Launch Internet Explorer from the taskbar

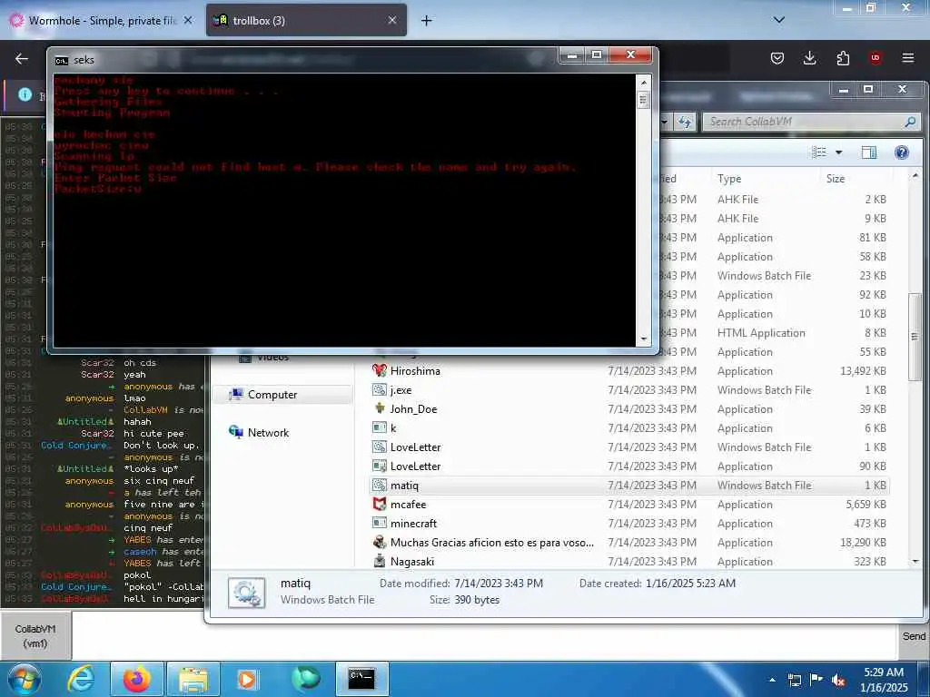pyautogui.click(x=81, y=679)
